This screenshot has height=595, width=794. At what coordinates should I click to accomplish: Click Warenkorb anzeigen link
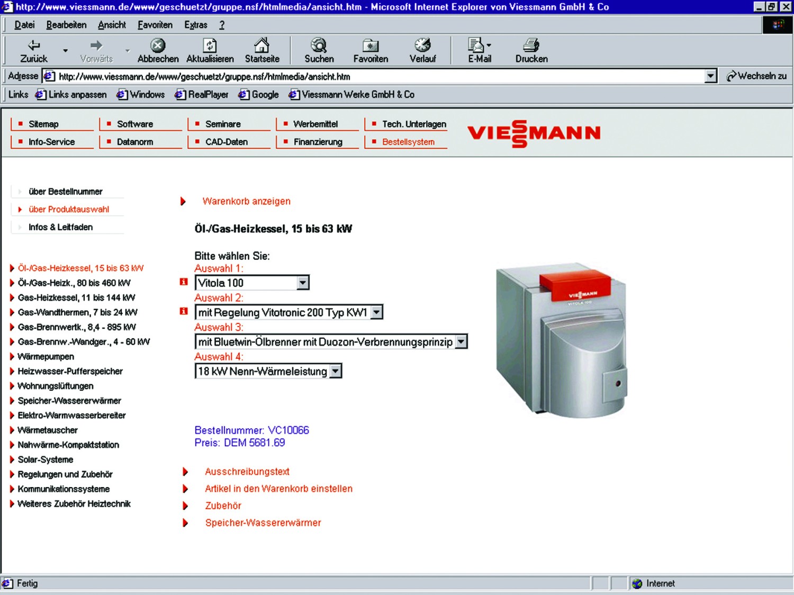point(246,201)
